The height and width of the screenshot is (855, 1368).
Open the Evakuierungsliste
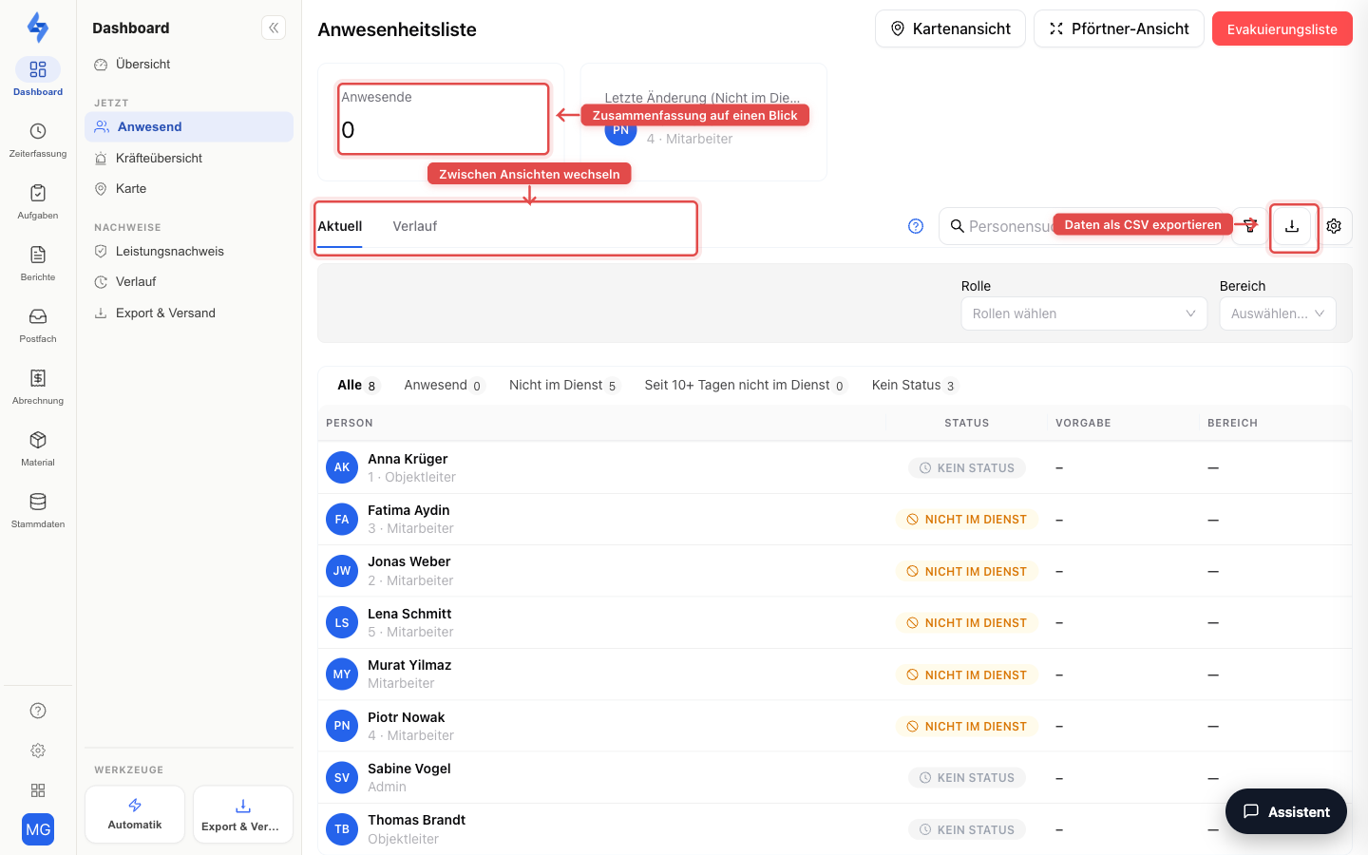point(1282,28)
